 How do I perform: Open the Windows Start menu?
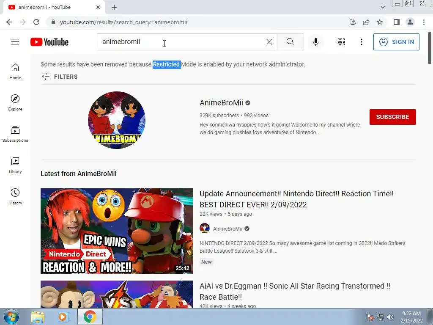(x=11, y=317)
